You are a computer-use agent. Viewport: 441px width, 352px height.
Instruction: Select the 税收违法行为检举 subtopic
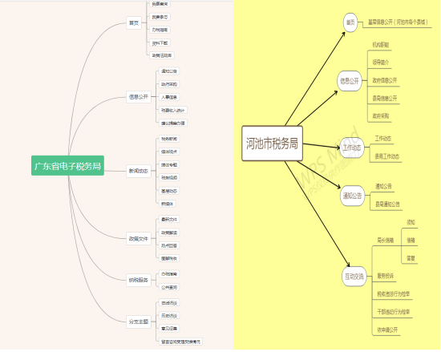394,294
